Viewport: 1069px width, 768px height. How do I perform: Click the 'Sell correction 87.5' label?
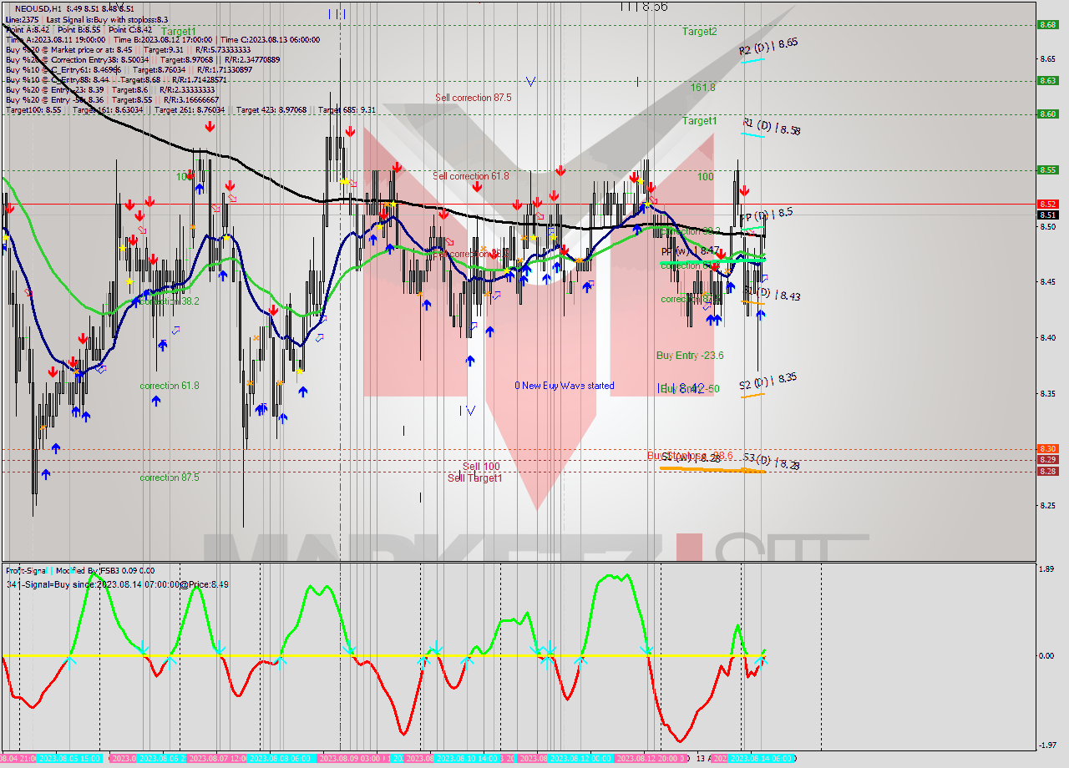pos(473,98)
